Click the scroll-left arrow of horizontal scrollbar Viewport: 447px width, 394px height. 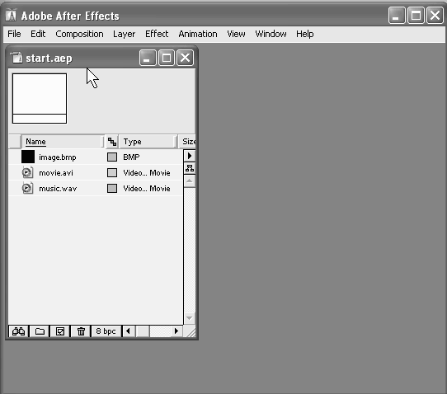coord(129,331)
